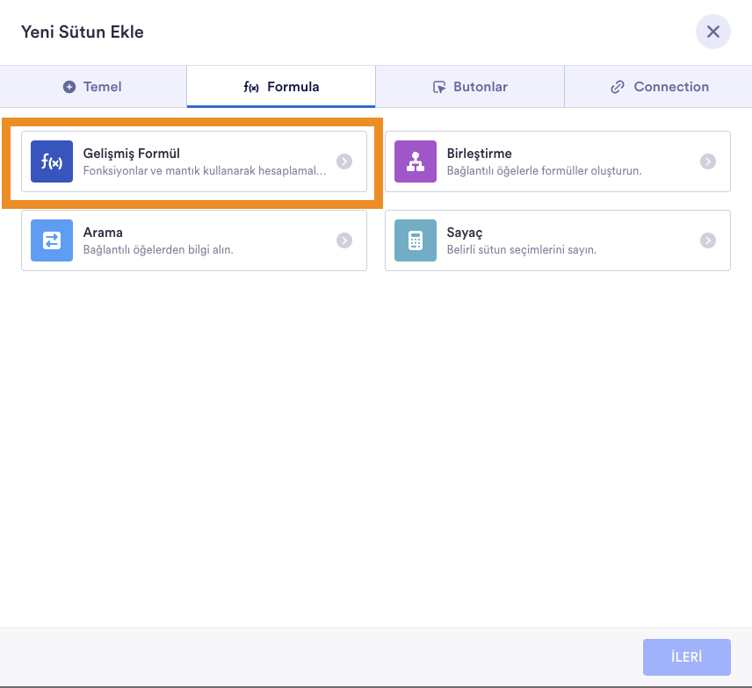Open the Connection tab

659,87
